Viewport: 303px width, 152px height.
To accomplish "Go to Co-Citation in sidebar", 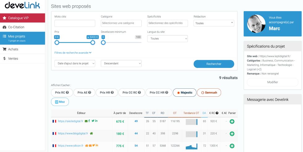I will (22, 27).
